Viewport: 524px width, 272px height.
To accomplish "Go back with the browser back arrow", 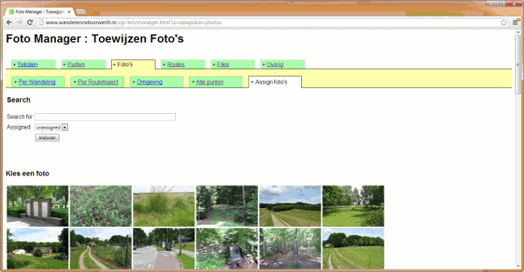I will coord(9,23).
